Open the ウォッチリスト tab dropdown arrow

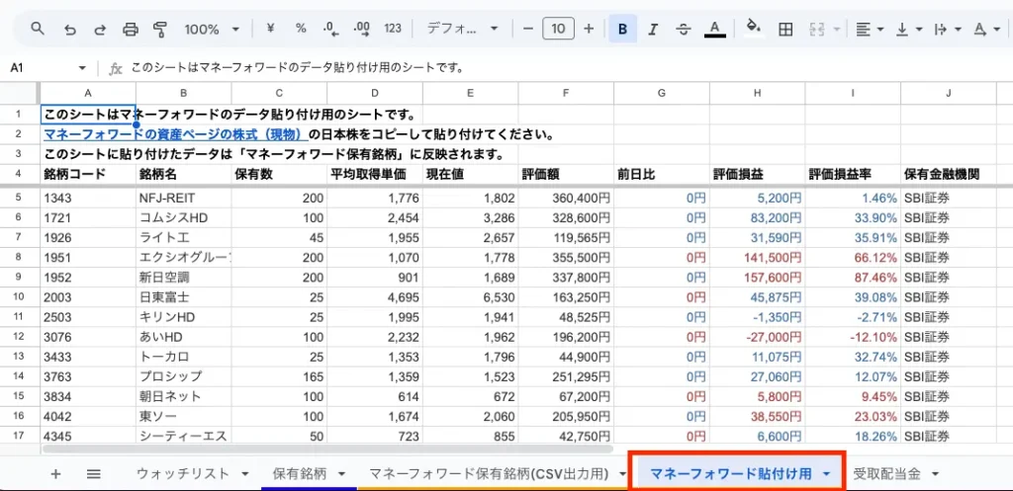click(245, 474)
